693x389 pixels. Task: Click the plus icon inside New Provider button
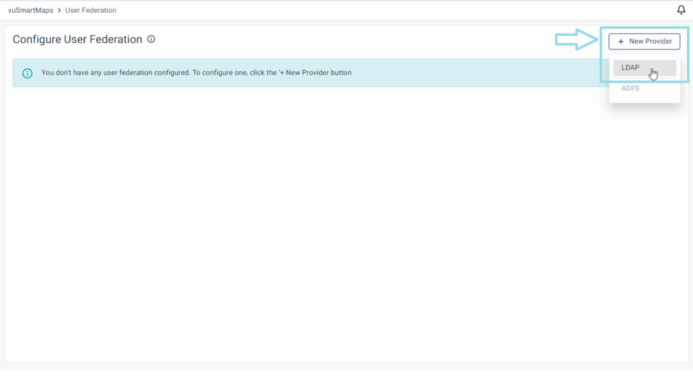(x=621, y=41)
